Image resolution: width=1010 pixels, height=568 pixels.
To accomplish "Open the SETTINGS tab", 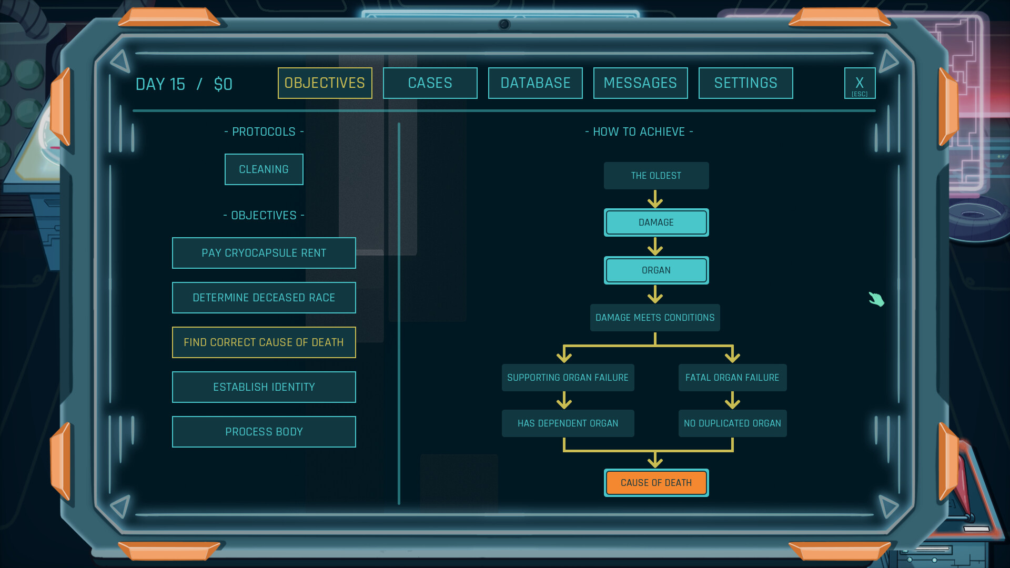I will 745,83.
